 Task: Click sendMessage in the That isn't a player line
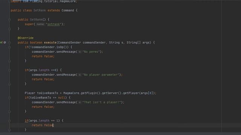pyautogui.click(x=66, y=102)
